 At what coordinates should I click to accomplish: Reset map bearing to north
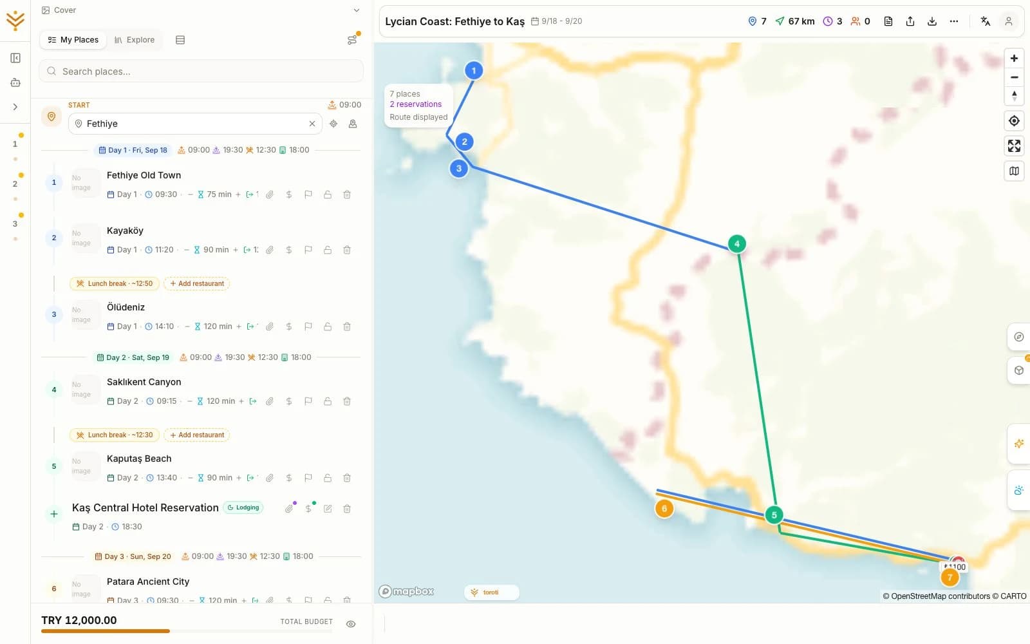tap(1014, 96)
